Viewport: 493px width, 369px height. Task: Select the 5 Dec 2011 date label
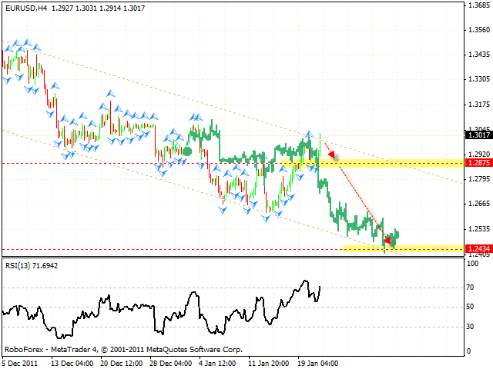(x=18, y=363)
